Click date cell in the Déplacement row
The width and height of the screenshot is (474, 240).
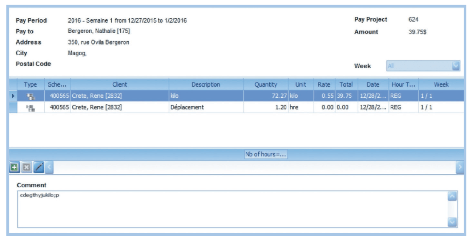(373, 107)
